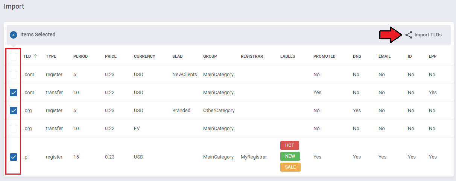Image resolution: width=456 pixels, height=181 pixels.
Task: Click the LABELS column header
Action: (x=287, y=57)
